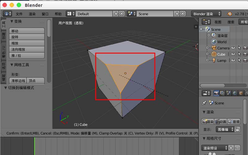The height and width of the screenshot is (155, 248).
Task: Click the outliner horizontal scrollbar
Action: click(x=212, y=85)
